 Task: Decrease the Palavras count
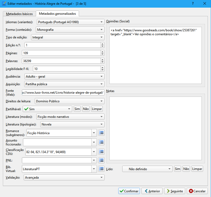(102, 62)
